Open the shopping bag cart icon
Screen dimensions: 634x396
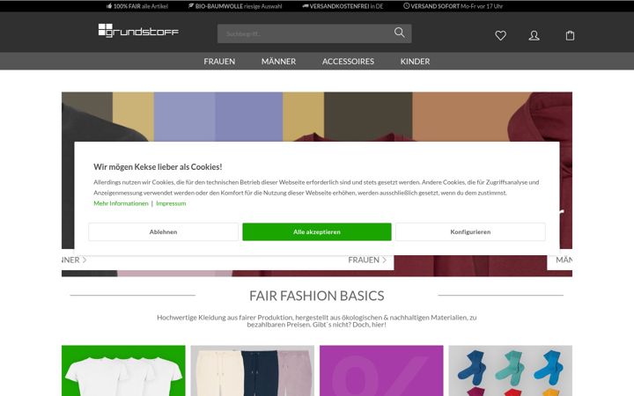570,35
